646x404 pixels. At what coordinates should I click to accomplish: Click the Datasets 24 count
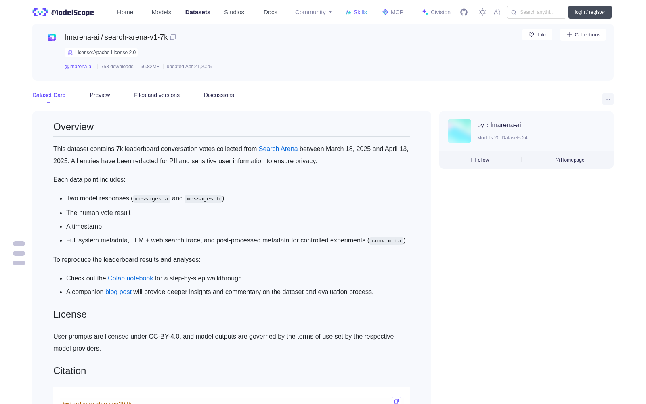514,138
